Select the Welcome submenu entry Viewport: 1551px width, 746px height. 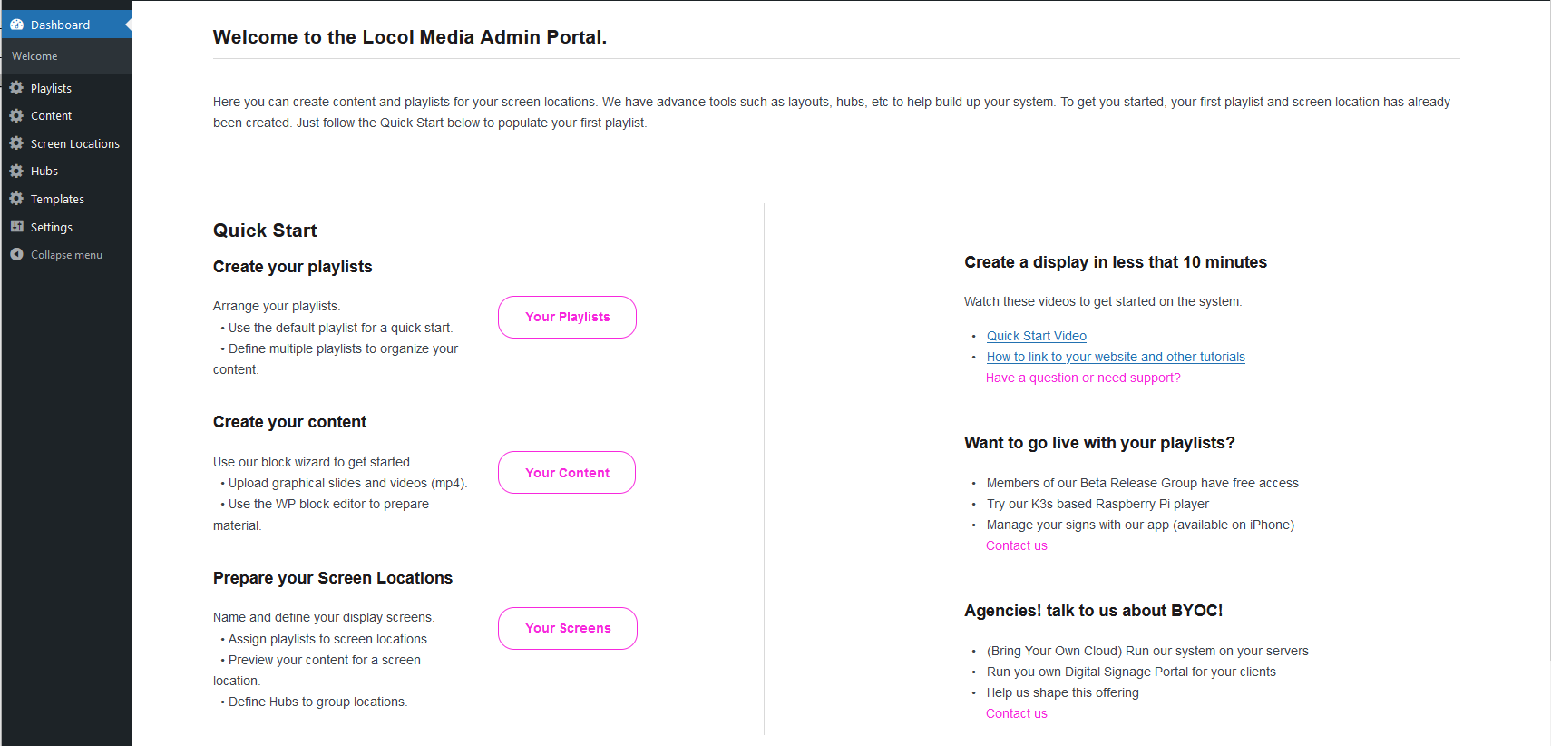pos(34,55)
